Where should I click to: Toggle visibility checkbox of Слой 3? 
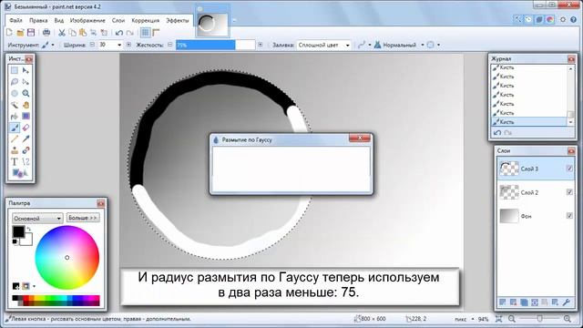(569, 169)
